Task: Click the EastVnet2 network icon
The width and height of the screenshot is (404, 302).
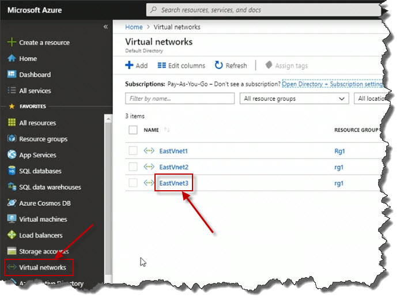Action: click(149, 167)
